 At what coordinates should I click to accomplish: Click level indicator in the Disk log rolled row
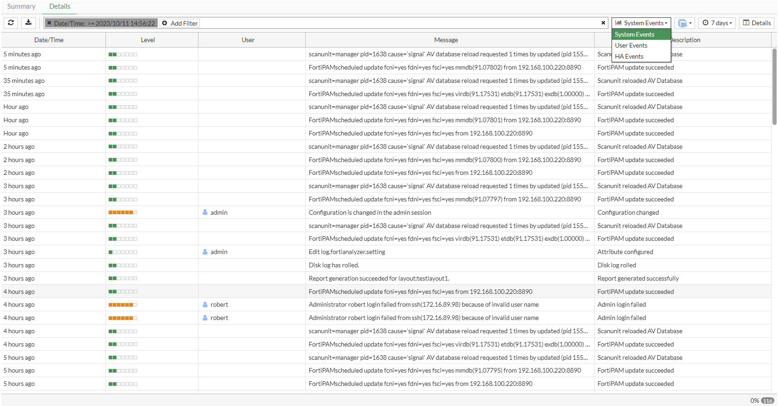[x=123, y=265]
